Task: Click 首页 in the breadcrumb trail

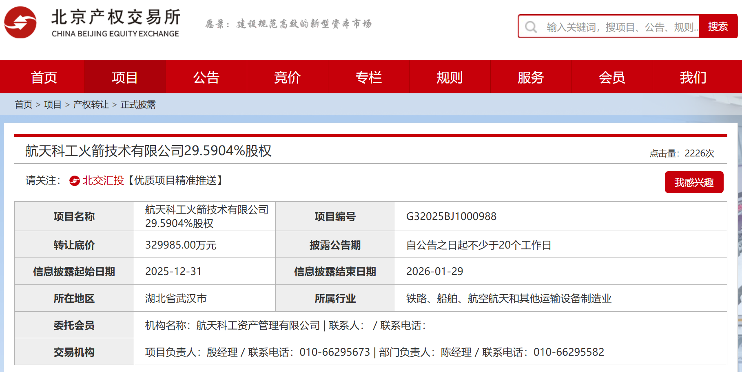Action: [24, 105]
